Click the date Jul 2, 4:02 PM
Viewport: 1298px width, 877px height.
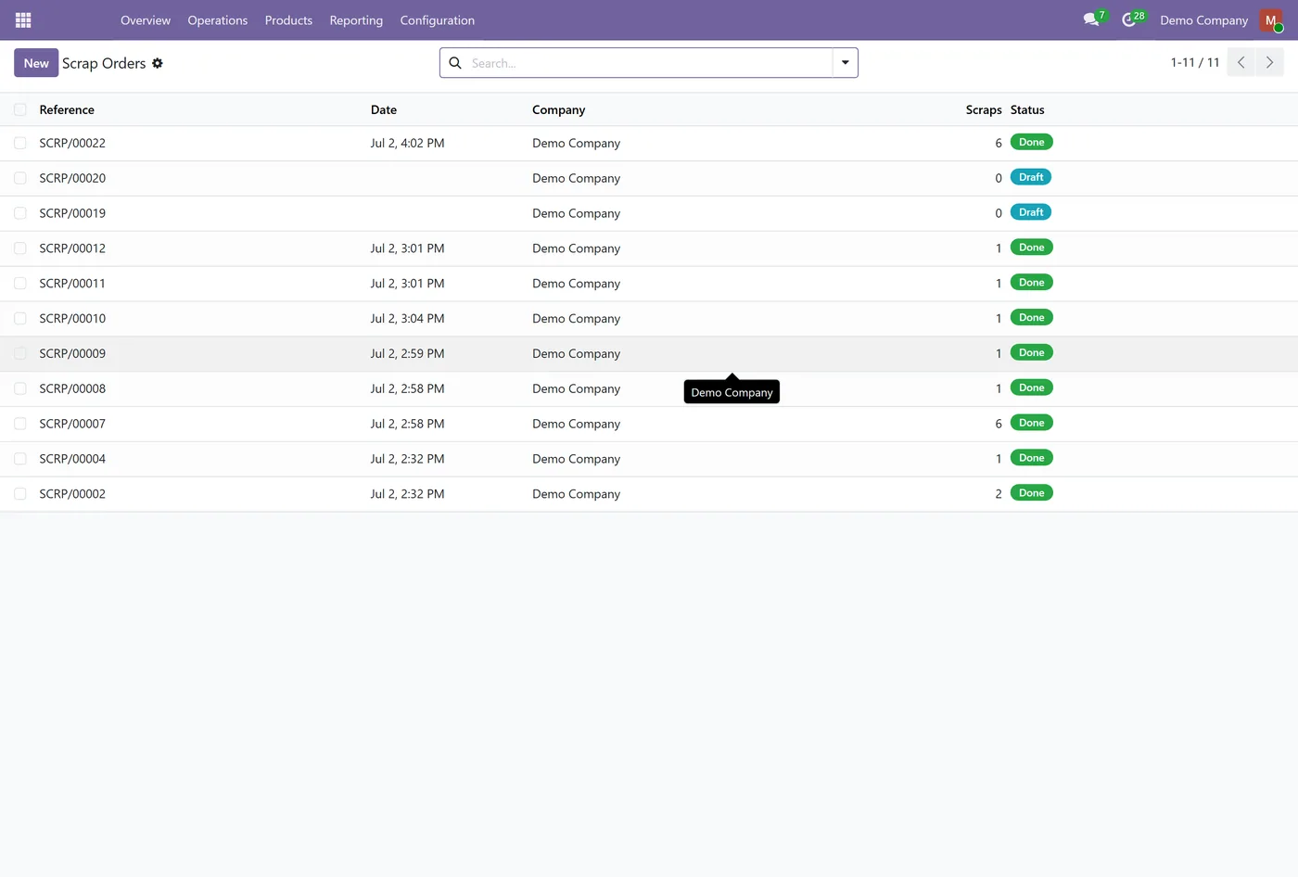tap(407, 143)
